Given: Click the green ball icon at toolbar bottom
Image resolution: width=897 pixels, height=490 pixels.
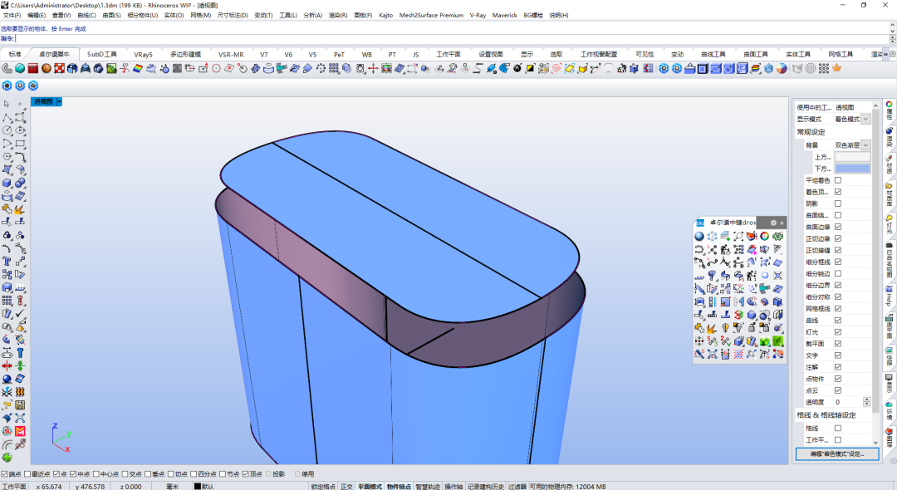Looking at the screenshot, I should tap(7, 458).
